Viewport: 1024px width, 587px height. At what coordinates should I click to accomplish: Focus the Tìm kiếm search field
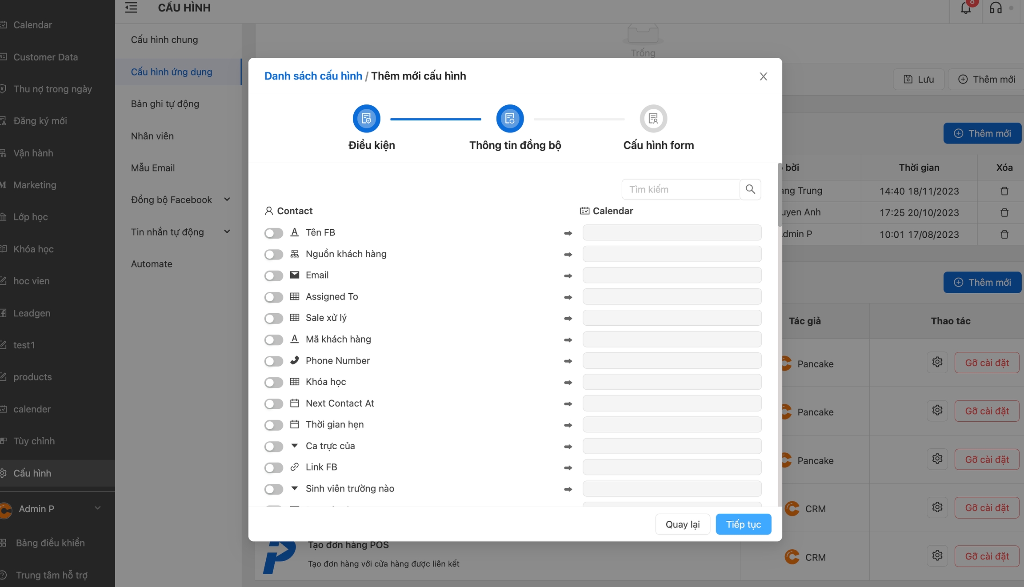pos(680,189)
